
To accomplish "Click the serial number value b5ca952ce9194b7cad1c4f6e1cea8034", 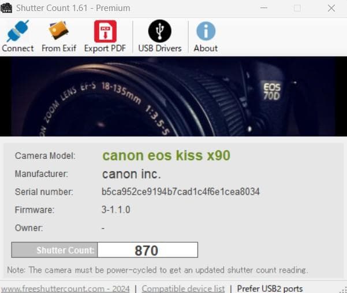I will pyautogui.click(x=181, y=192).
